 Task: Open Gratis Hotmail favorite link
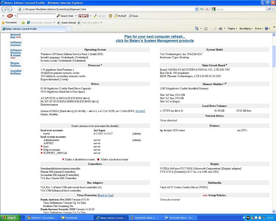(x=67, y=23)
